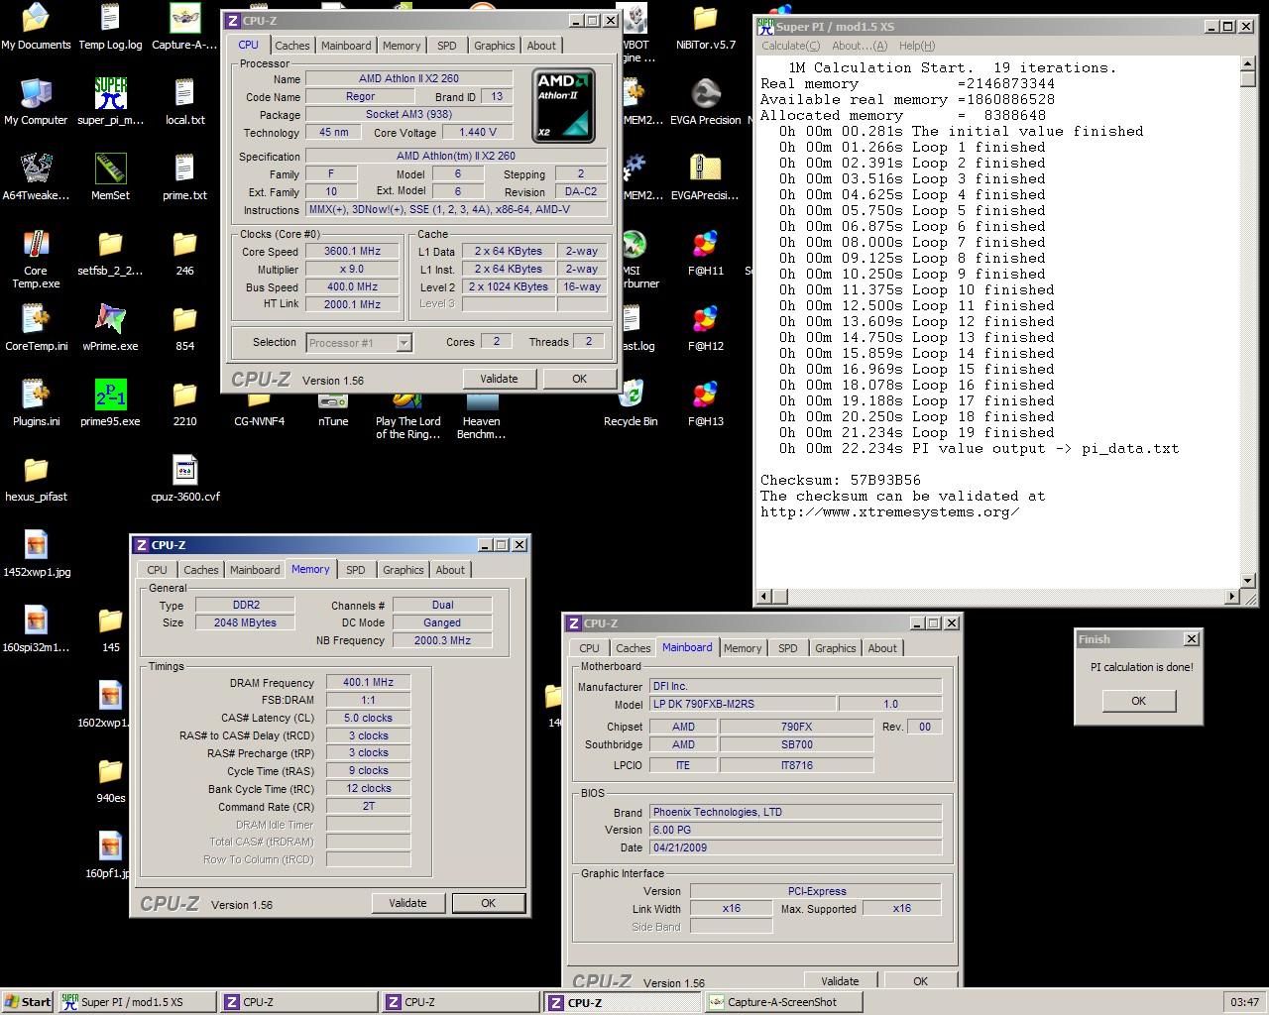Click Super PI vertical scrollbar up arrow

click(x=1249, y=64)
